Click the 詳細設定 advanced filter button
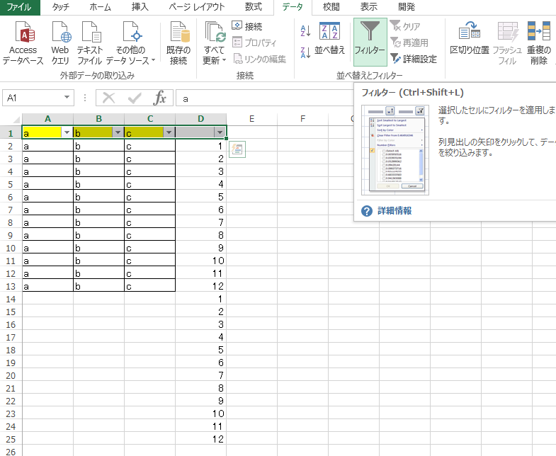 414,59
